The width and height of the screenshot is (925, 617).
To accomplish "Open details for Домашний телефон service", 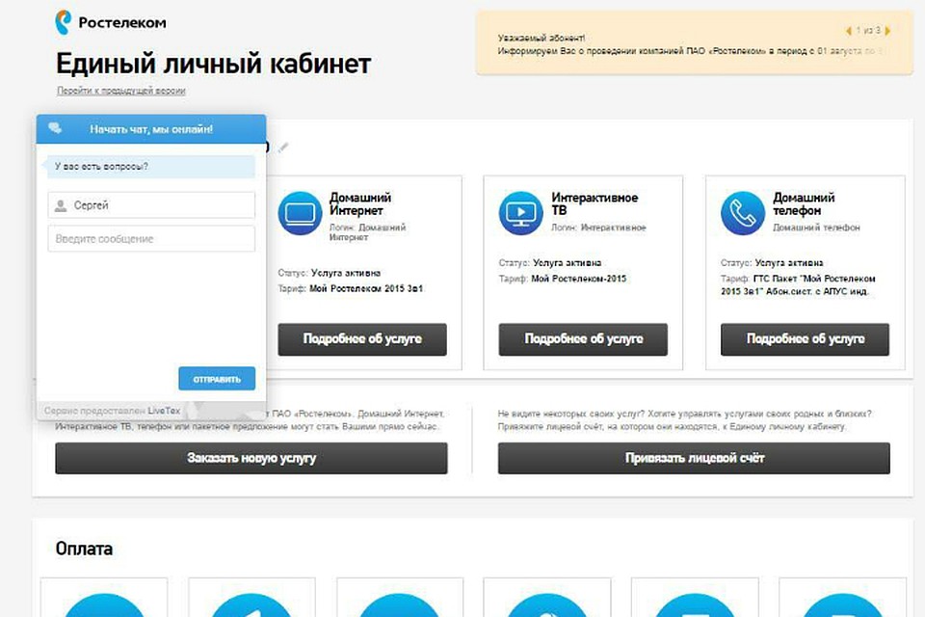I will 805,339.
